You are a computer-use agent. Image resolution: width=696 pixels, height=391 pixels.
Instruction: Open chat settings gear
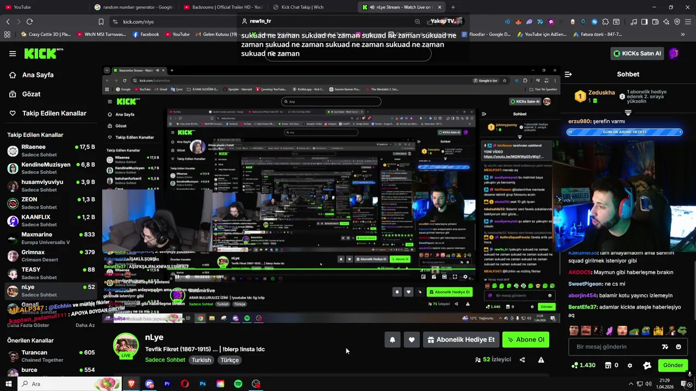[630, 365]
